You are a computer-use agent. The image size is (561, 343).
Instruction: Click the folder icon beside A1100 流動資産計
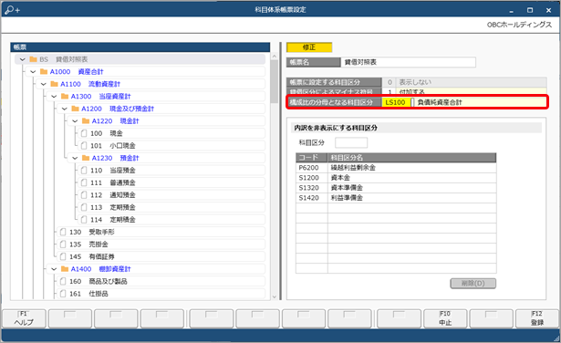pos(54,84)
